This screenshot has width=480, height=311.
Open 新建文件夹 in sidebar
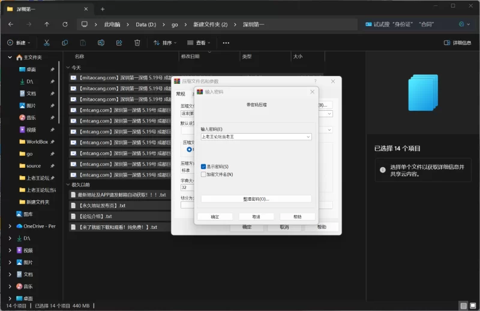[34, 202]
